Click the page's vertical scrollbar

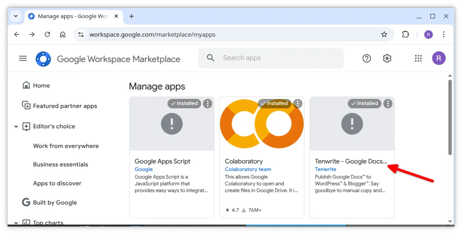[x=450, y=117]
